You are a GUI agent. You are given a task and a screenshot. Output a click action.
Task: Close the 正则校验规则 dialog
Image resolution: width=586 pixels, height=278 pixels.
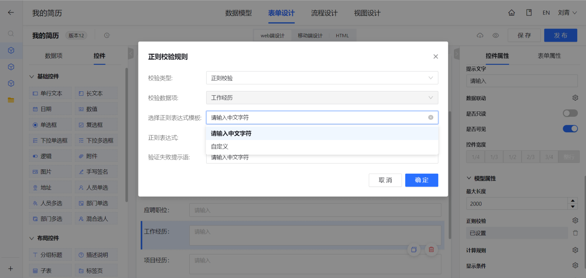(436, 56)
